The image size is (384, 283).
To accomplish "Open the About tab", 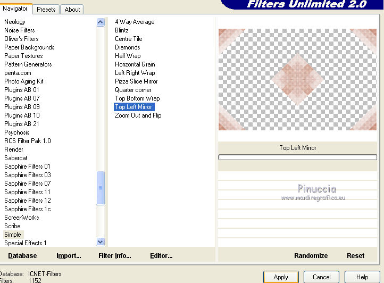I will point(72,10).
